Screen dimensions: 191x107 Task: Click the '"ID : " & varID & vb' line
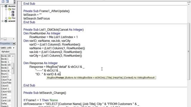pyautogui.click(x=48, y=74)
